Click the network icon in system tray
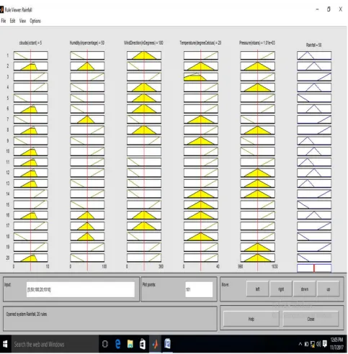The image size is (348, 354). point(313,345)
